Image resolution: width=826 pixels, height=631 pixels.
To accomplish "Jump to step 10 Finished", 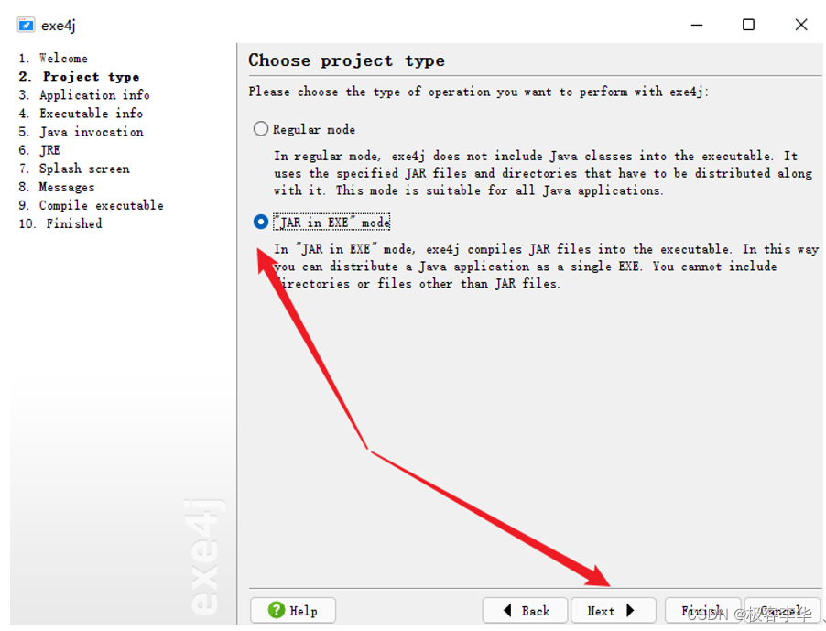I will [x=73, y=223].
